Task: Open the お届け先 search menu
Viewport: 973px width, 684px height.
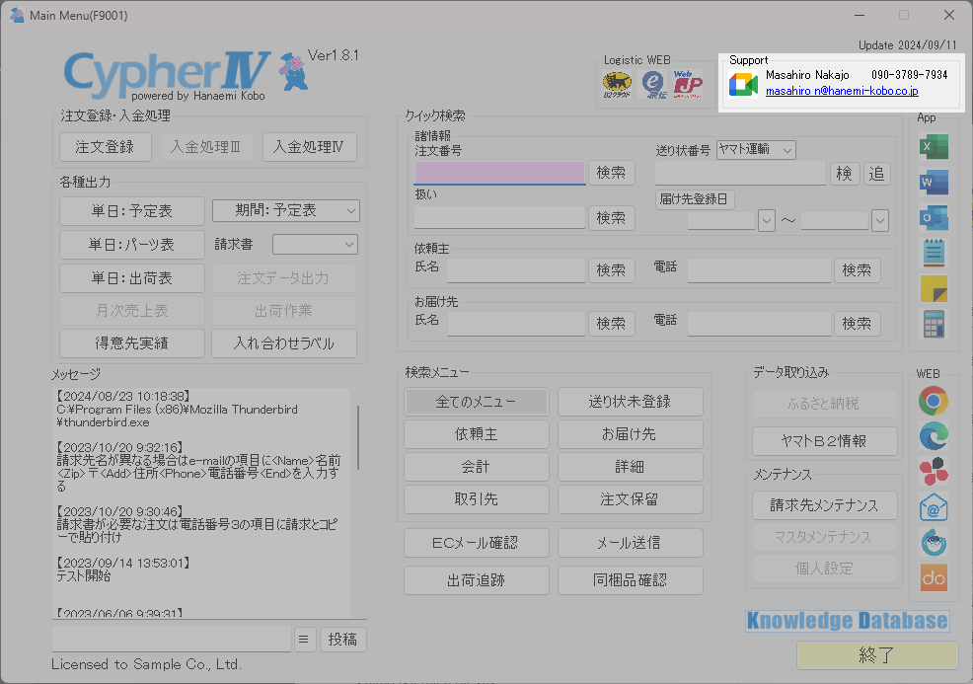Action: click(x=630, y=434)
